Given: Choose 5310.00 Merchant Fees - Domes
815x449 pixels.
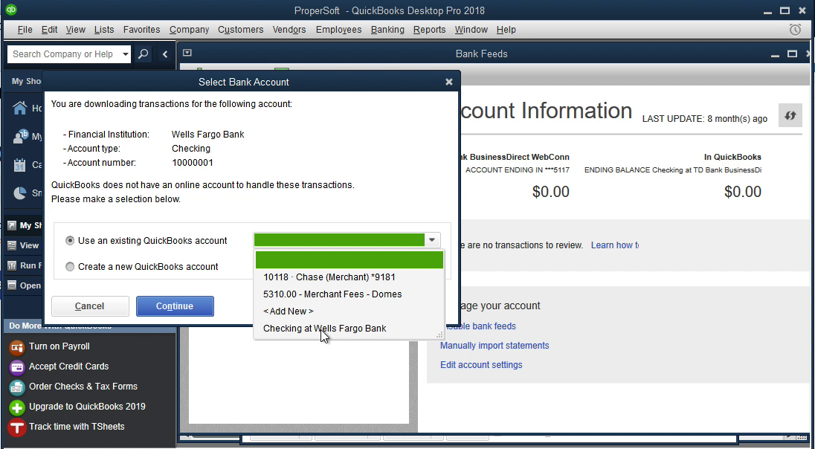Looking at the screenshot, I should pos(349,294).
